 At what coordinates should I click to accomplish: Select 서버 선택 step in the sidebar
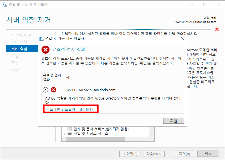[19, 42]
